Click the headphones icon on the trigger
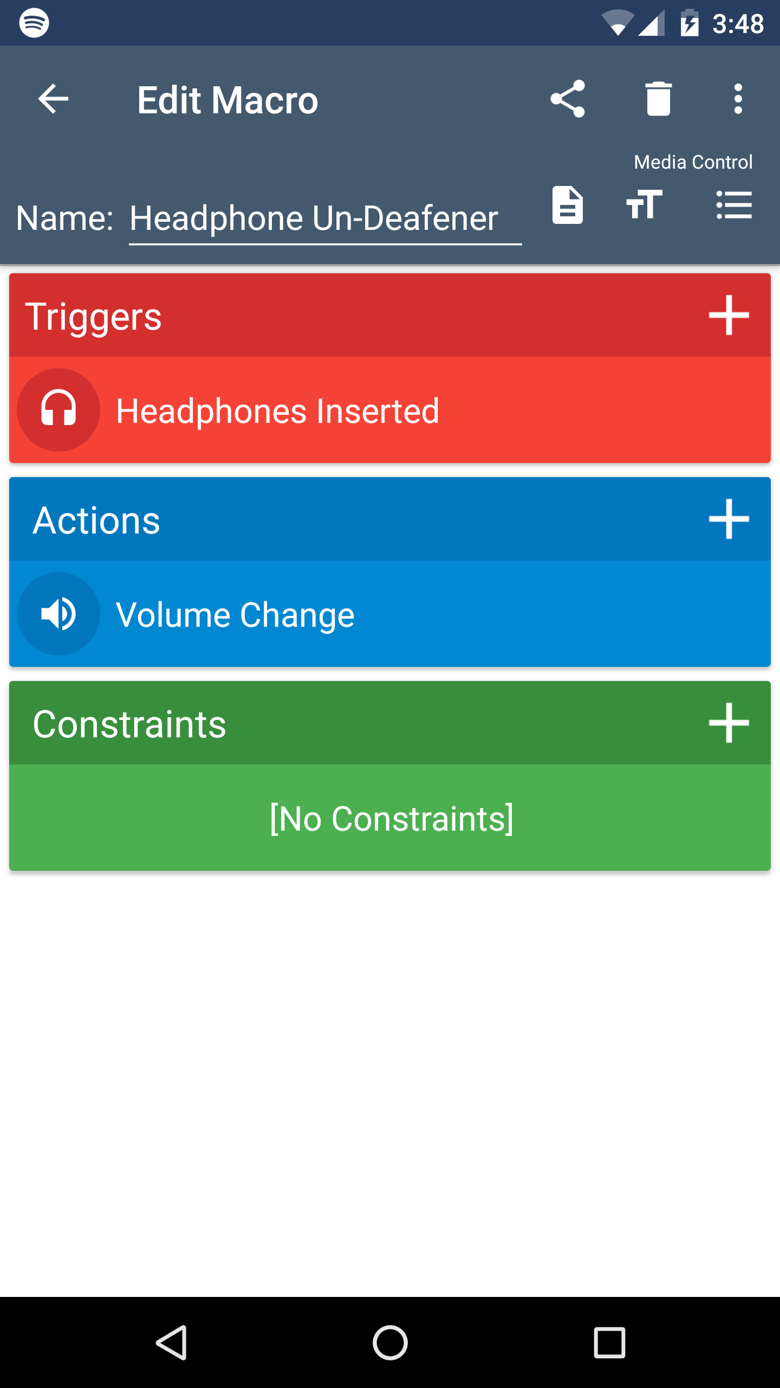This screenshot has height=1388, width=780. click(x=58, y=410)
